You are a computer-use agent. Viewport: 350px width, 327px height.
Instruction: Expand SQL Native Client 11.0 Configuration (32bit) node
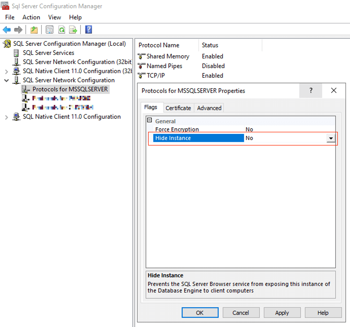point(7,72)
